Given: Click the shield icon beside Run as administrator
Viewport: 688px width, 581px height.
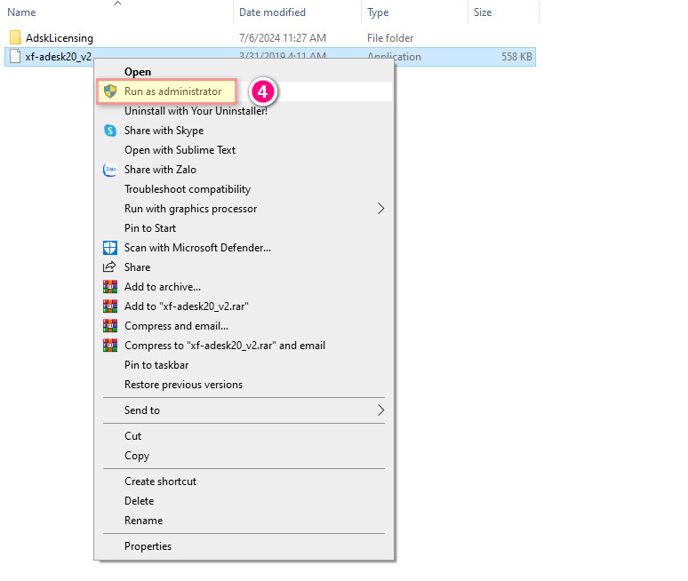Looking at the screenshot, I should click(110, 92).
